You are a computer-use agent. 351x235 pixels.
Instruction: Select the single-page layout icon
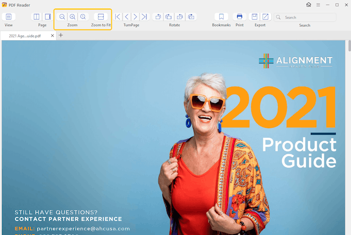[x=48, y=17]
